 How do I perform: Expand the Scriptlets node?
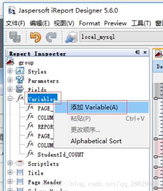click(x=10, y=163)
